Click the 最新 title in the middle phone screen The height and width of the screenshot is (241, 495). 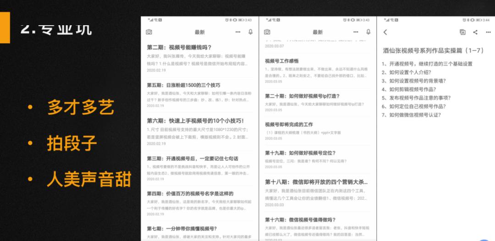click(x=318, y=32)
